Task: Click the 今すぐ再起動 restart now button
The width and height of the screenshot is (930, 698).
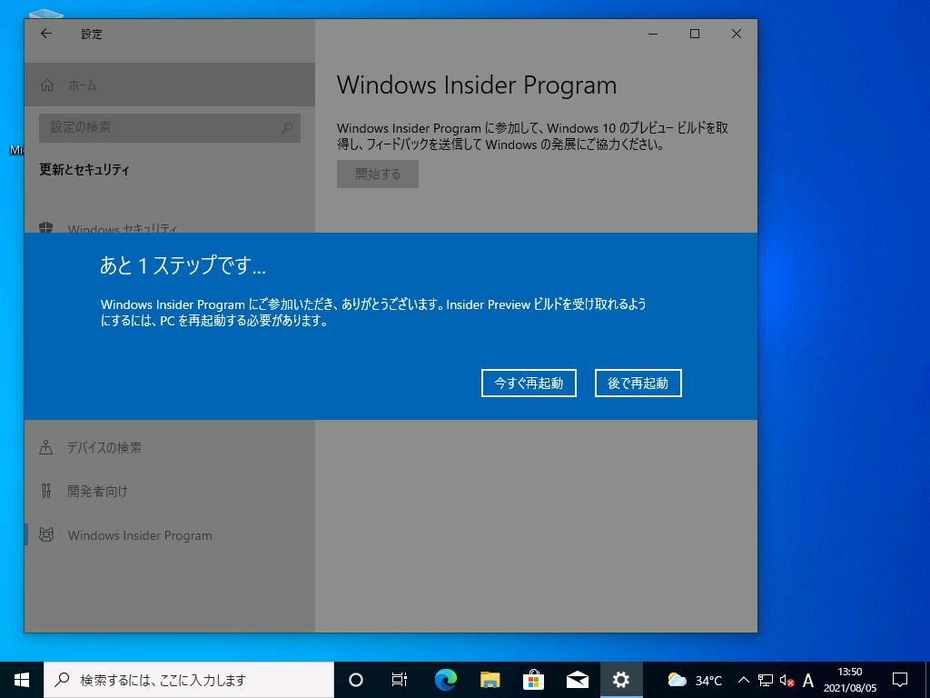Action: point(529,383)
